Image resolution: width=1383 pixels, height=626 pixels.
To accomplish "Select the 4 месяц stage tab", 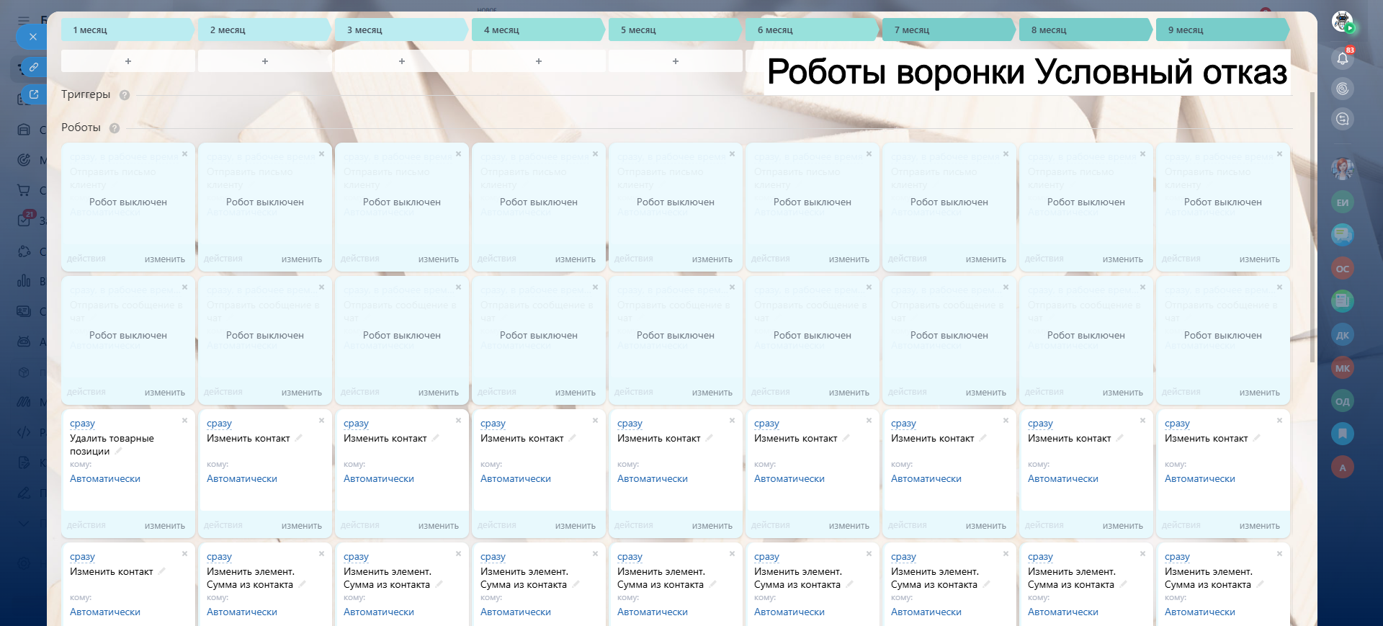I will (x=539, y=30).
